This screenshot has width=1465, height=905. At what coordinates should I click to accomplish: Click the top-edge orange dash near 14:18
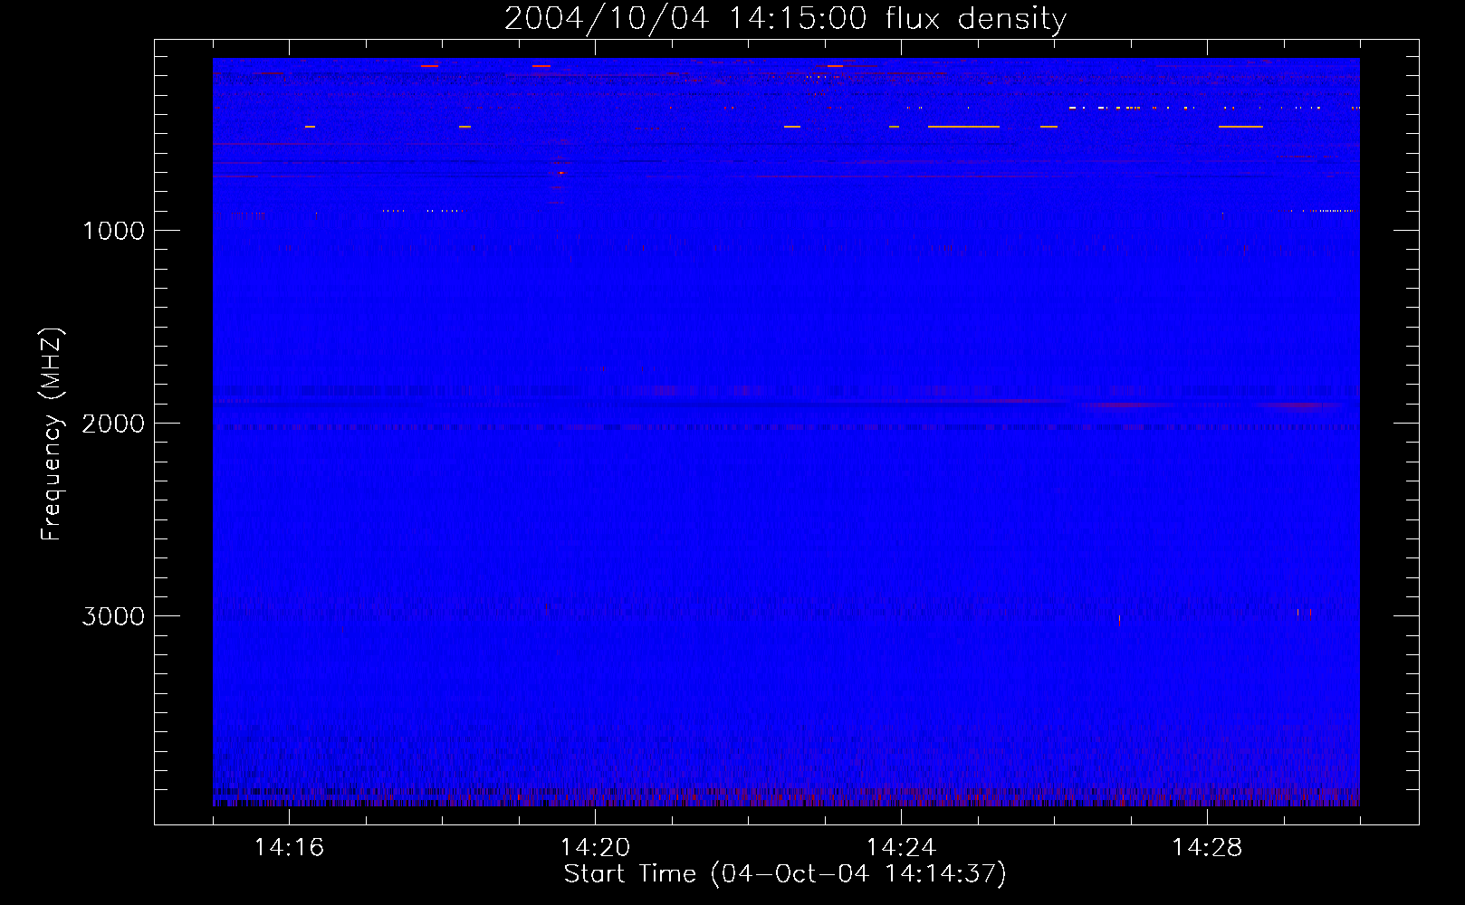click(429, 66)
